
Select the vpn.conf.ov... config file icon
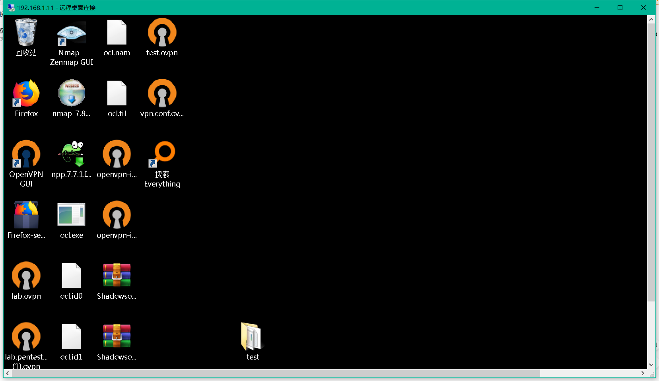click(x=162, y=93)
